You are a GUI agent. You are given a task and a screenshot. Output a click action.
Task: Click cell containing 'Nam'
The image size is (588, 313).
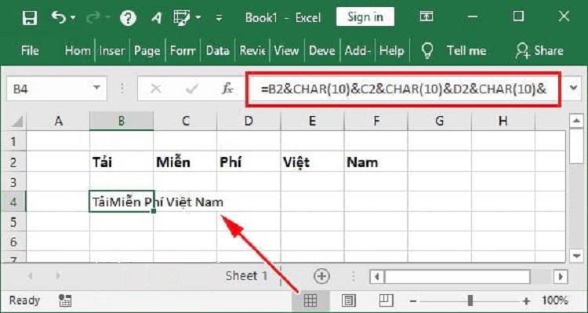pos(376,162)
